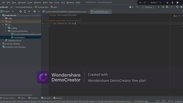This screenshot has height=103, width=183.
Task: Collapse the FunctionalInterface package
Action: (6, 31)
